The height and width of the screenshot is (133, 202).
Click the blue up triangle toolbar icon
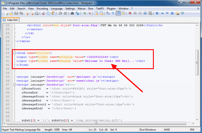[162, 13]
